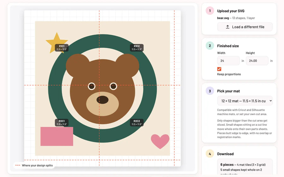
Task: Click the bear's nose
Action: [103, 100]
